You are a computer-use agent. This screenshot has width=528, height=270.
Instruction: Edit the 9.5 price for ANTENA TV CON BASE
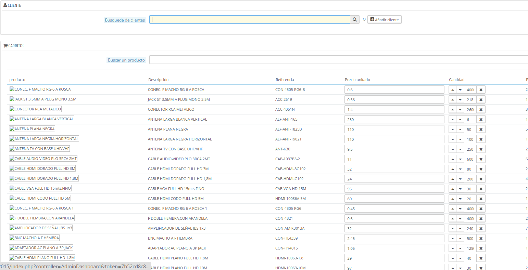tap(394, 149)
